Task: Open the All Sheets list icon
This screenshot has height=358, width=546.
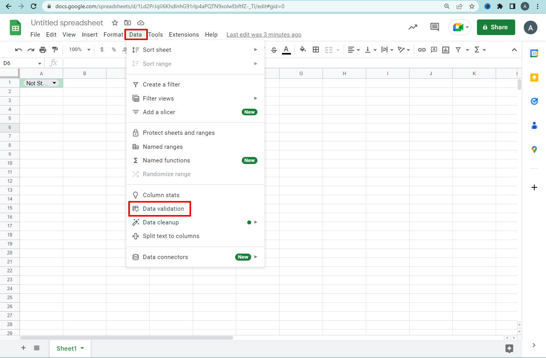Action: tap(37, 348)
